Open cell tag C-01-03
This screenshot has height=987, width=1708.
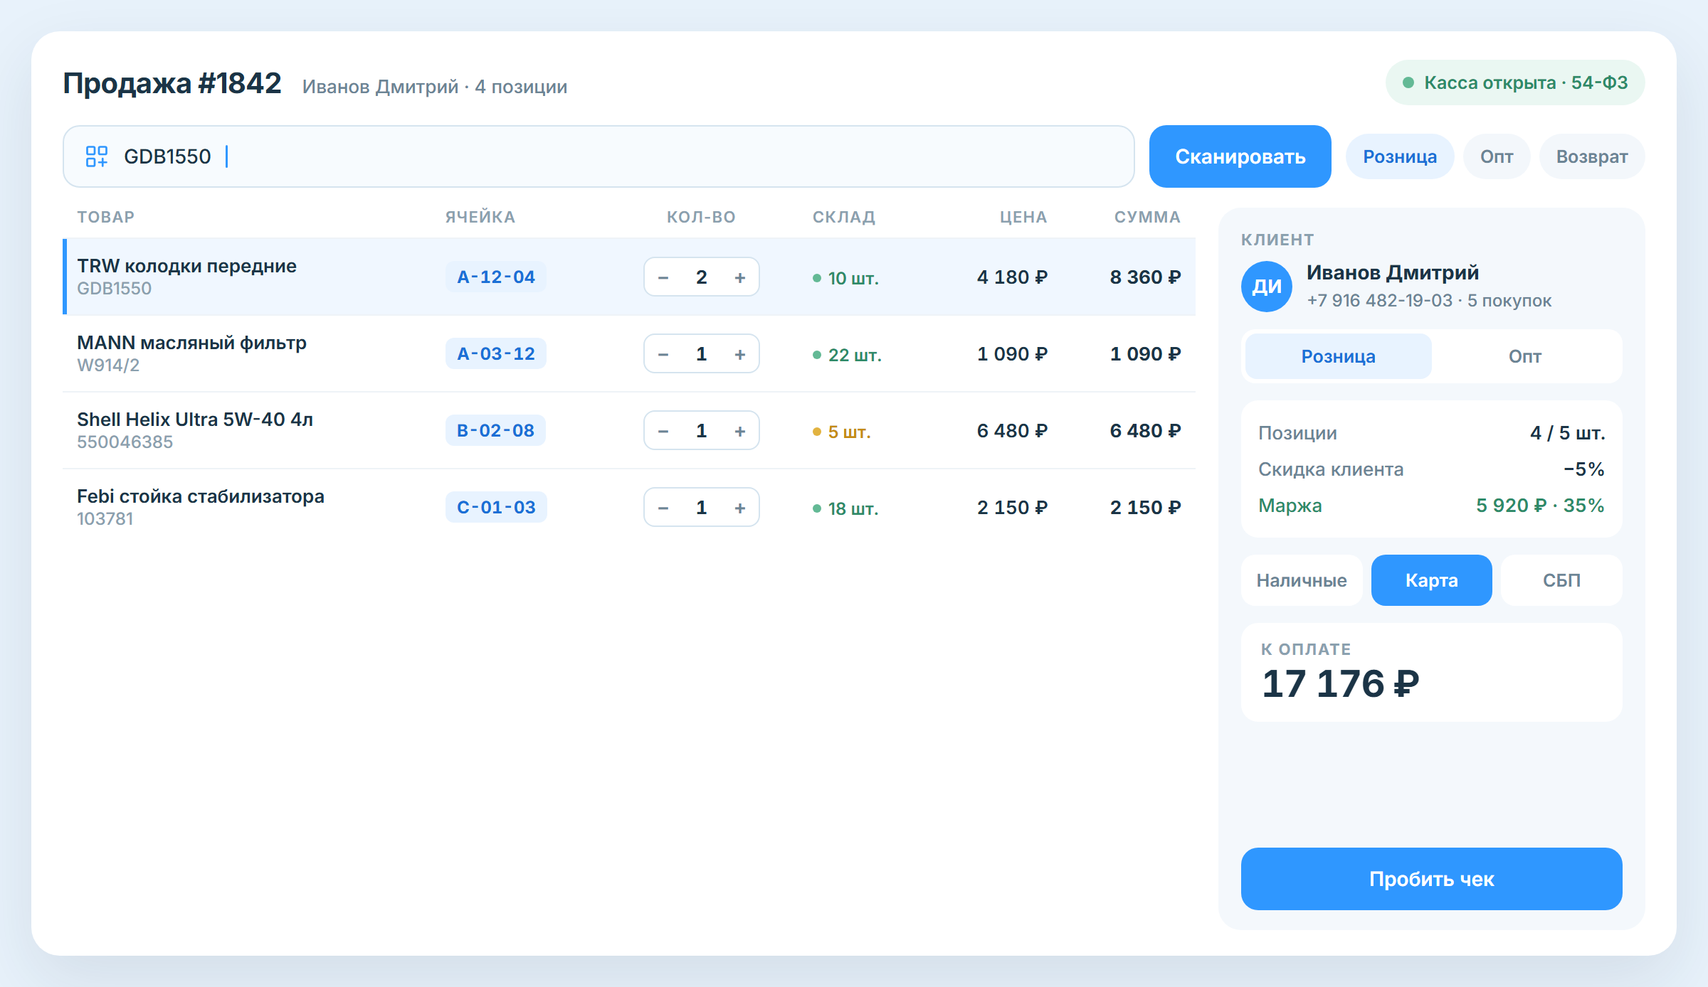pyautogui.click(x=496, y=507)
